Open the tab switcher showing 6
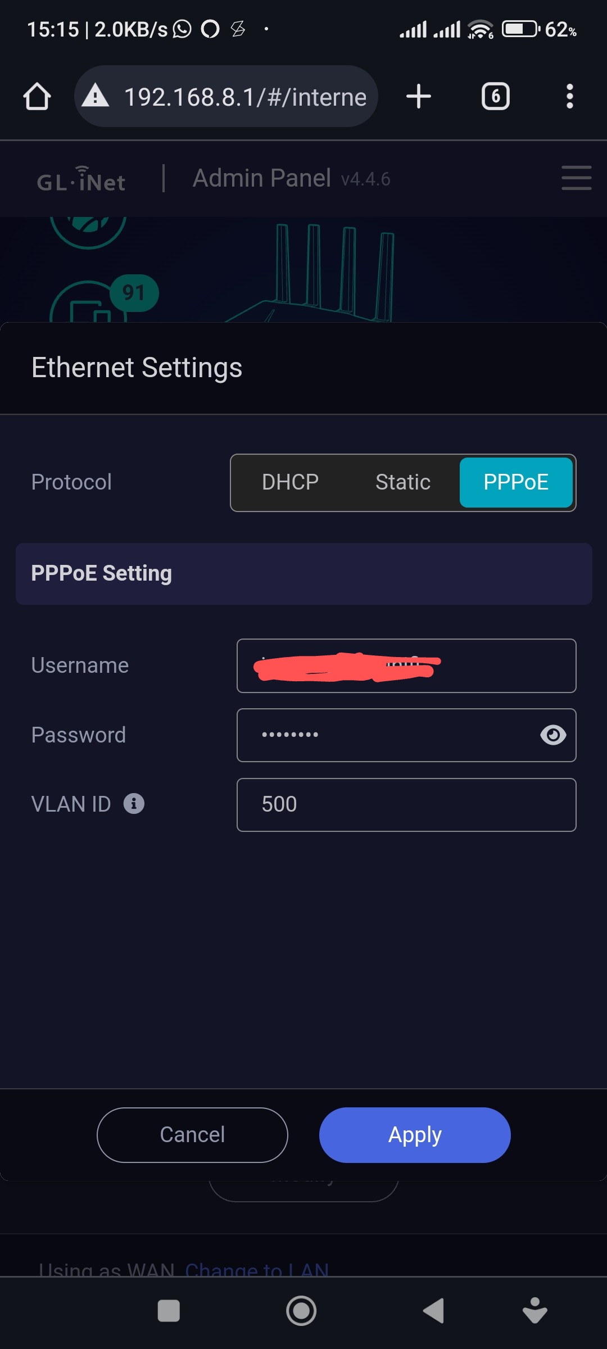The width and height of the screenshot is (607, 1349). pos(495,96)
